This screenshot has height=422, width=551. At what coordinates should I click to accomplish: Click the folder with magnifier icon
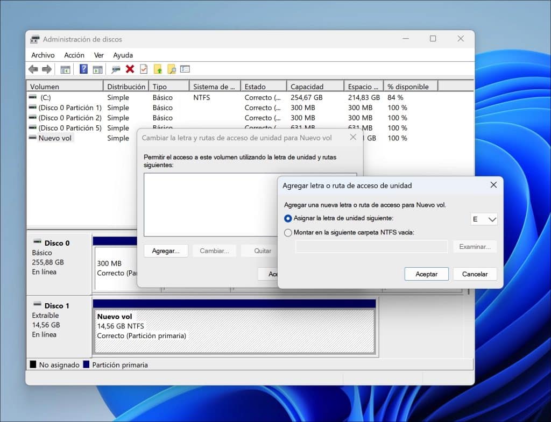tap(172, 69)
